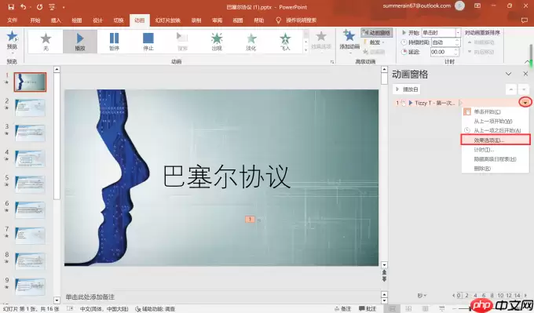The width and height of the screenshot is (534, 313).
Task: Click the play-from button in Animation Pane
Action: 407,89
